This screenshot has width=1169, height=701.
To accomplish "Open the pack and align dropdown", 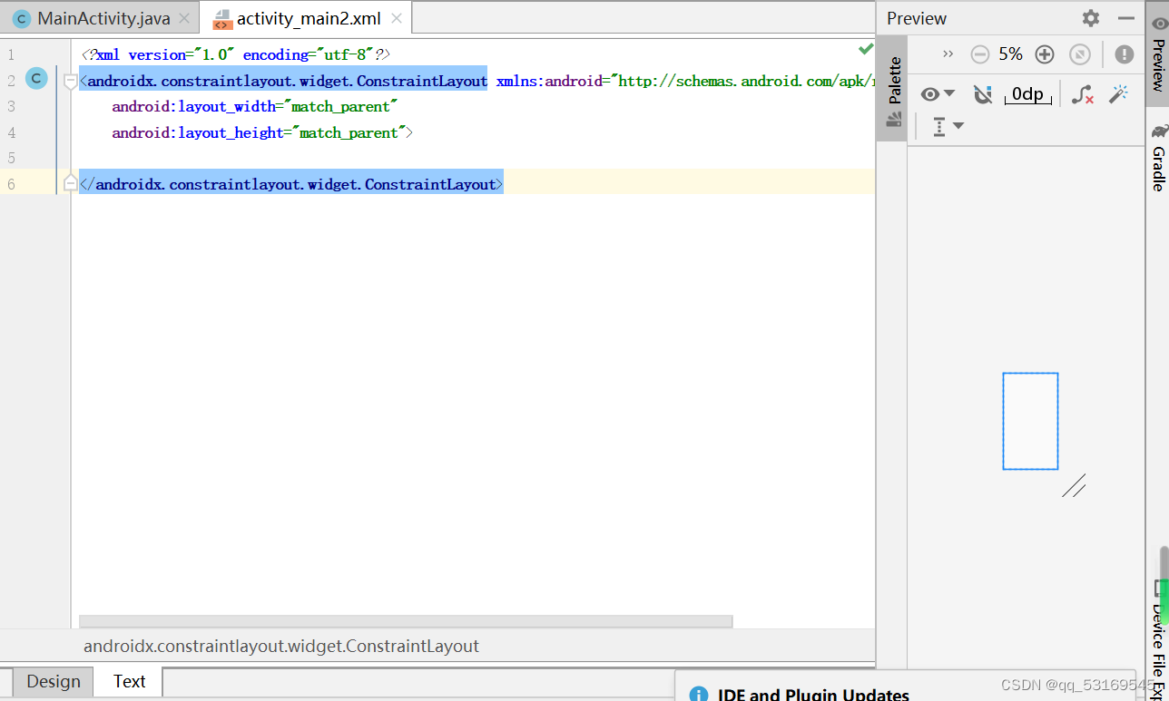I will click(x=948, y=126).
